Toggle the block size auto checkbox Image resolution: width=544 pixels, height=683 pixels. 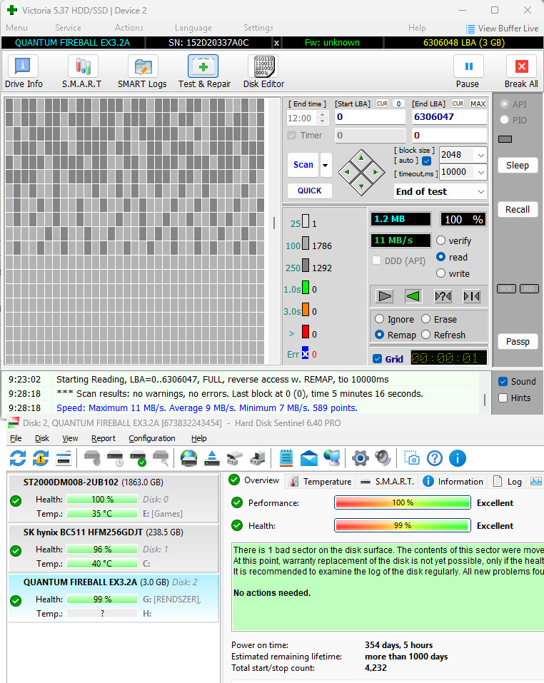(427, 161)
